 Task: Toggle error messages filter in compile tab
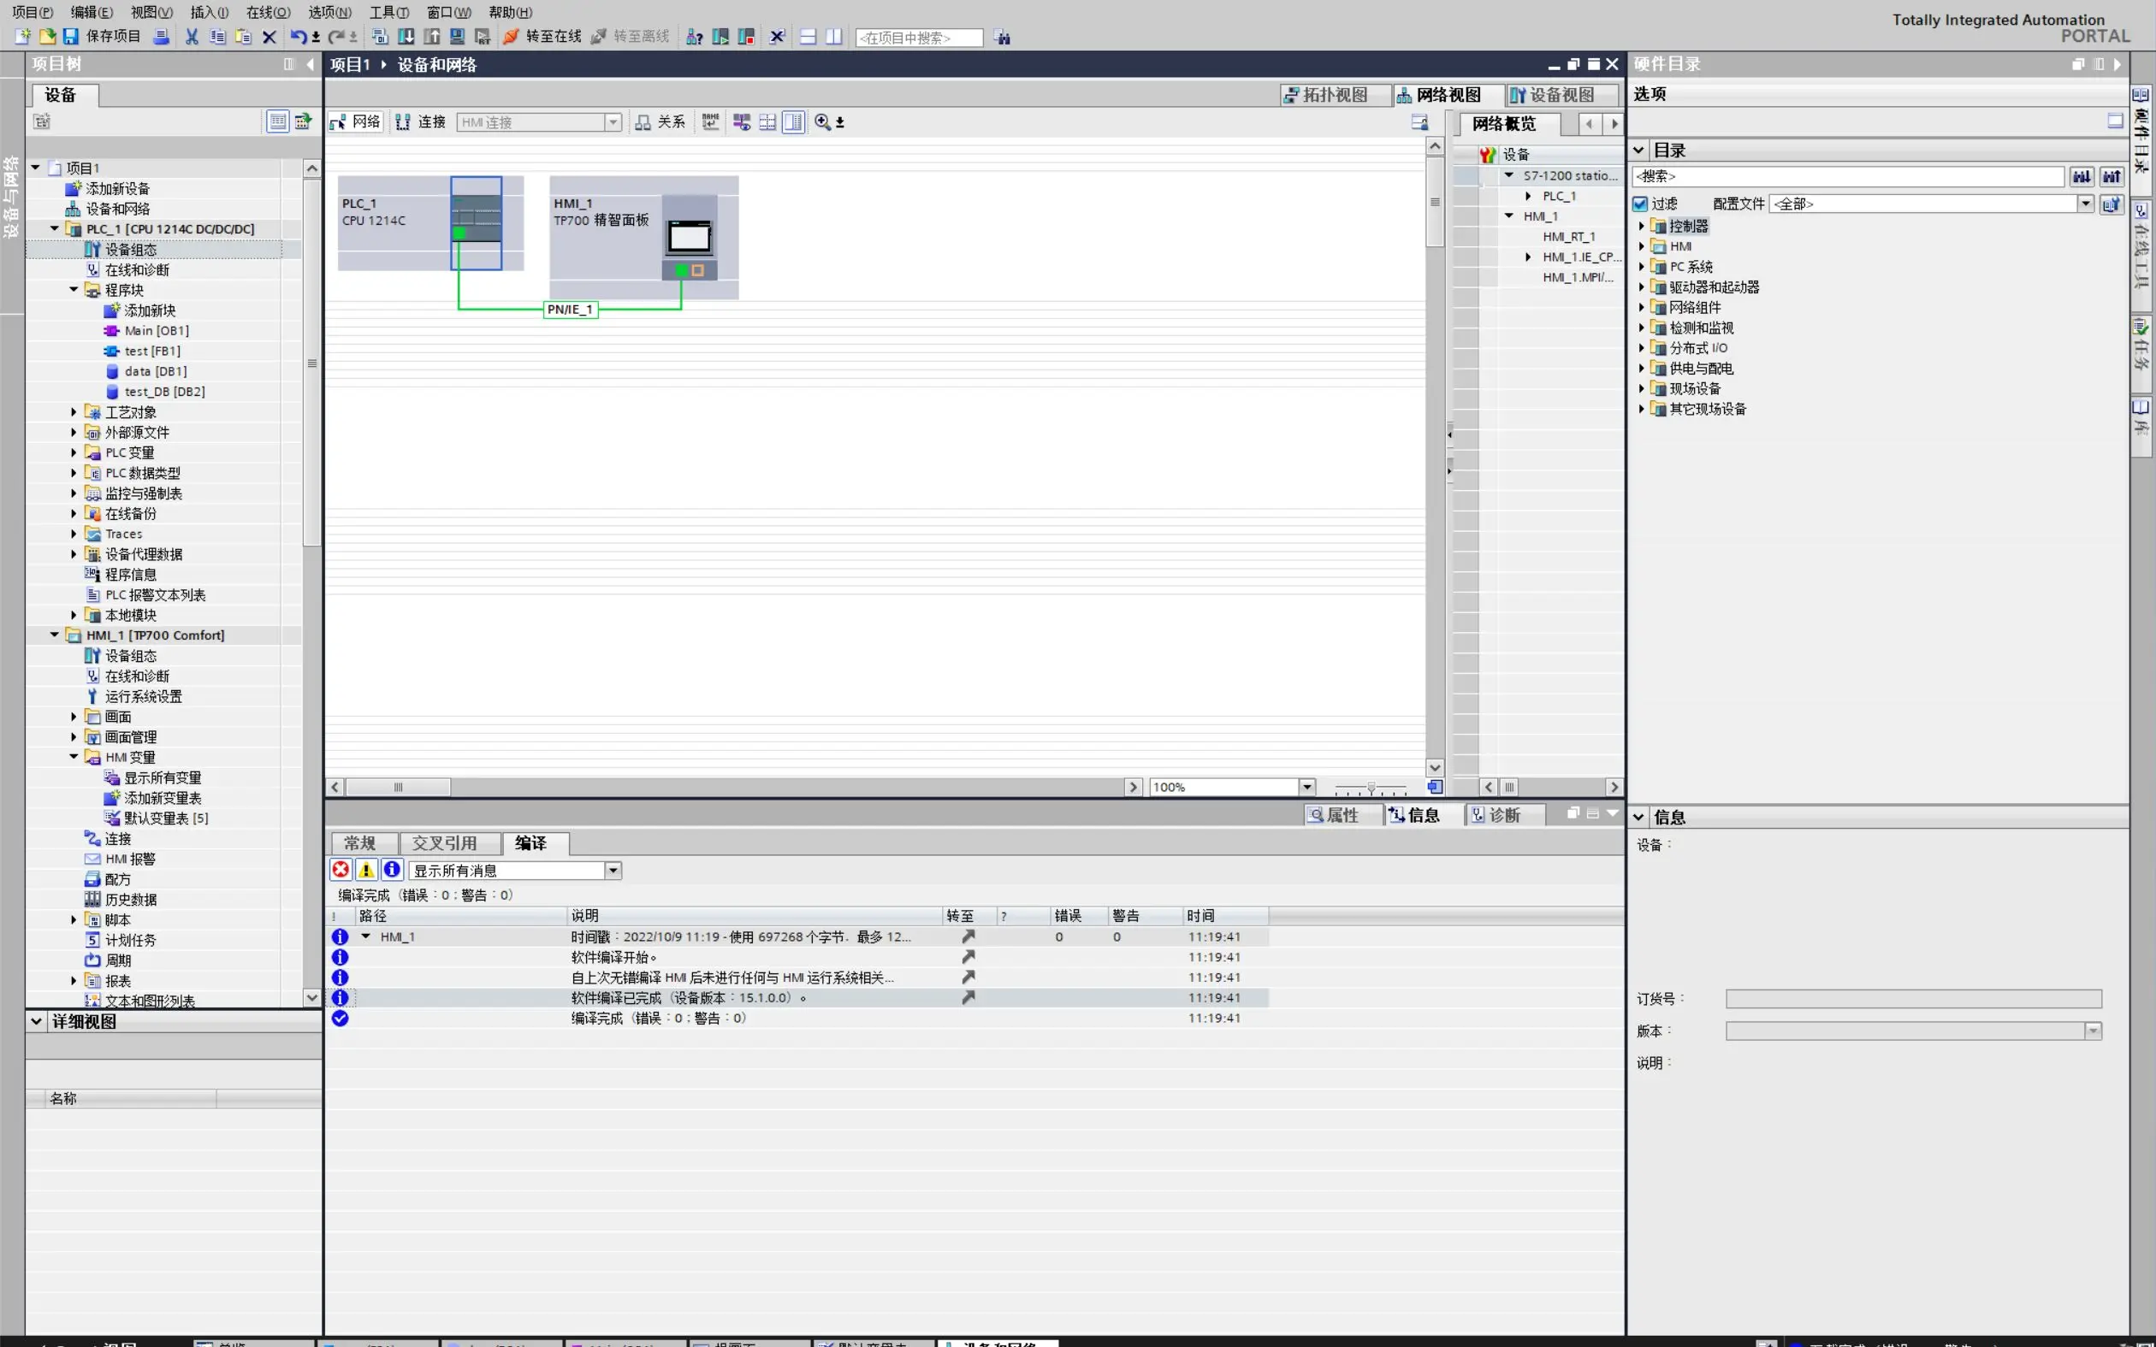pyautogui.click(x=341, y=870)
